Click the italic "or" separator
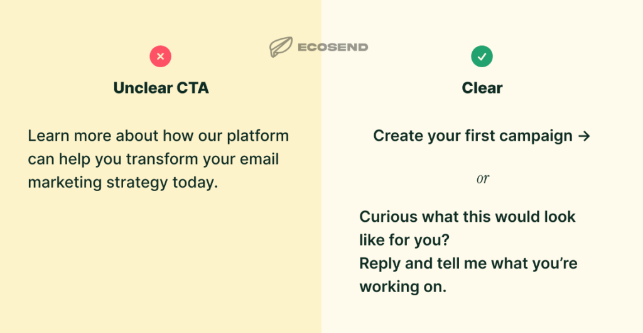643x333 pixels. pos(482,178)
